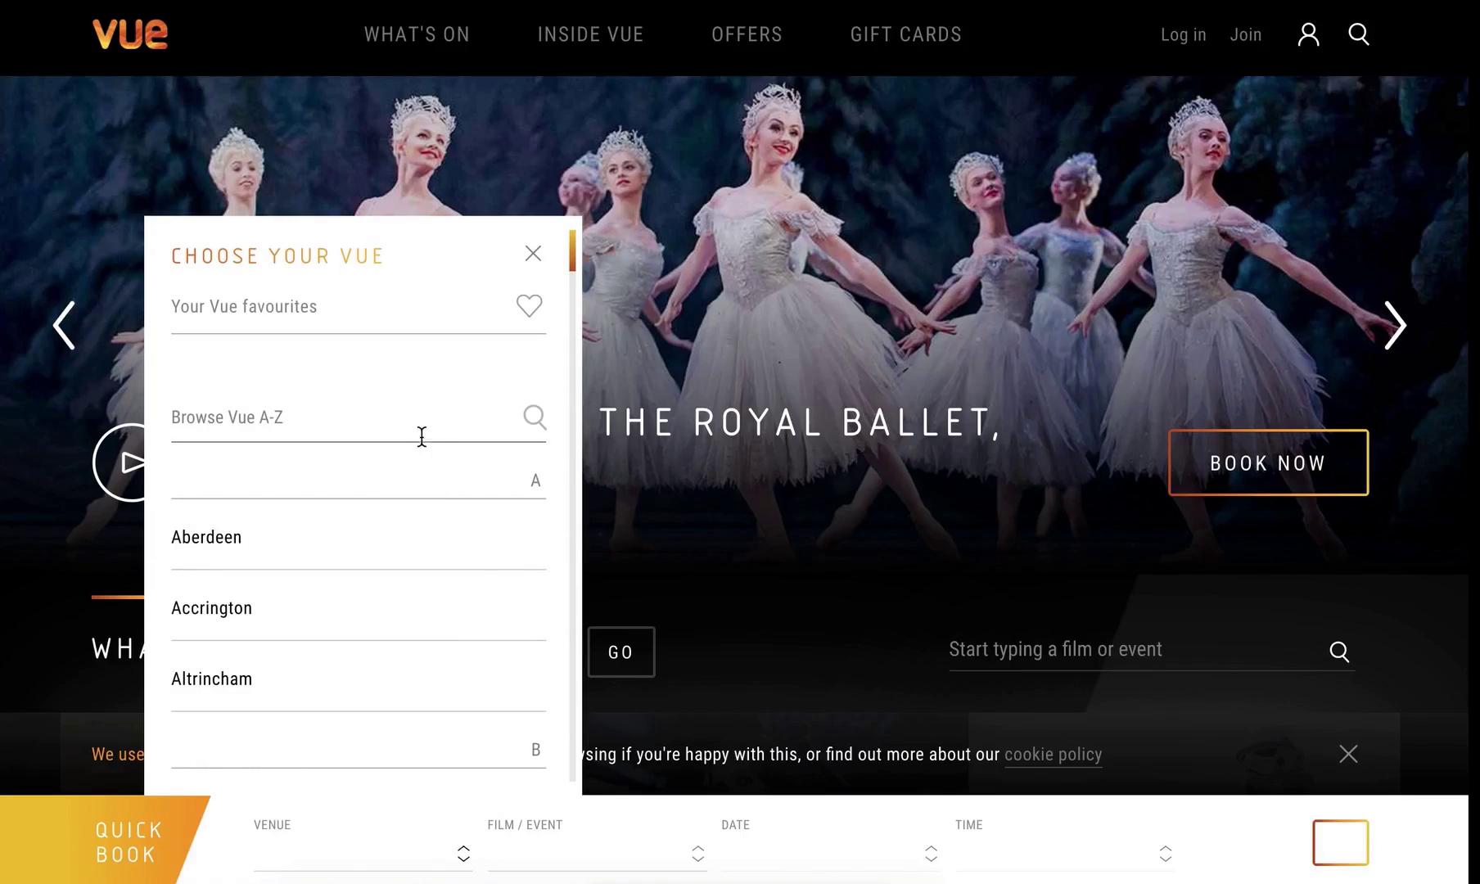
Task: Click the QUICK BOOK label
Action: (x=129, y=842)
